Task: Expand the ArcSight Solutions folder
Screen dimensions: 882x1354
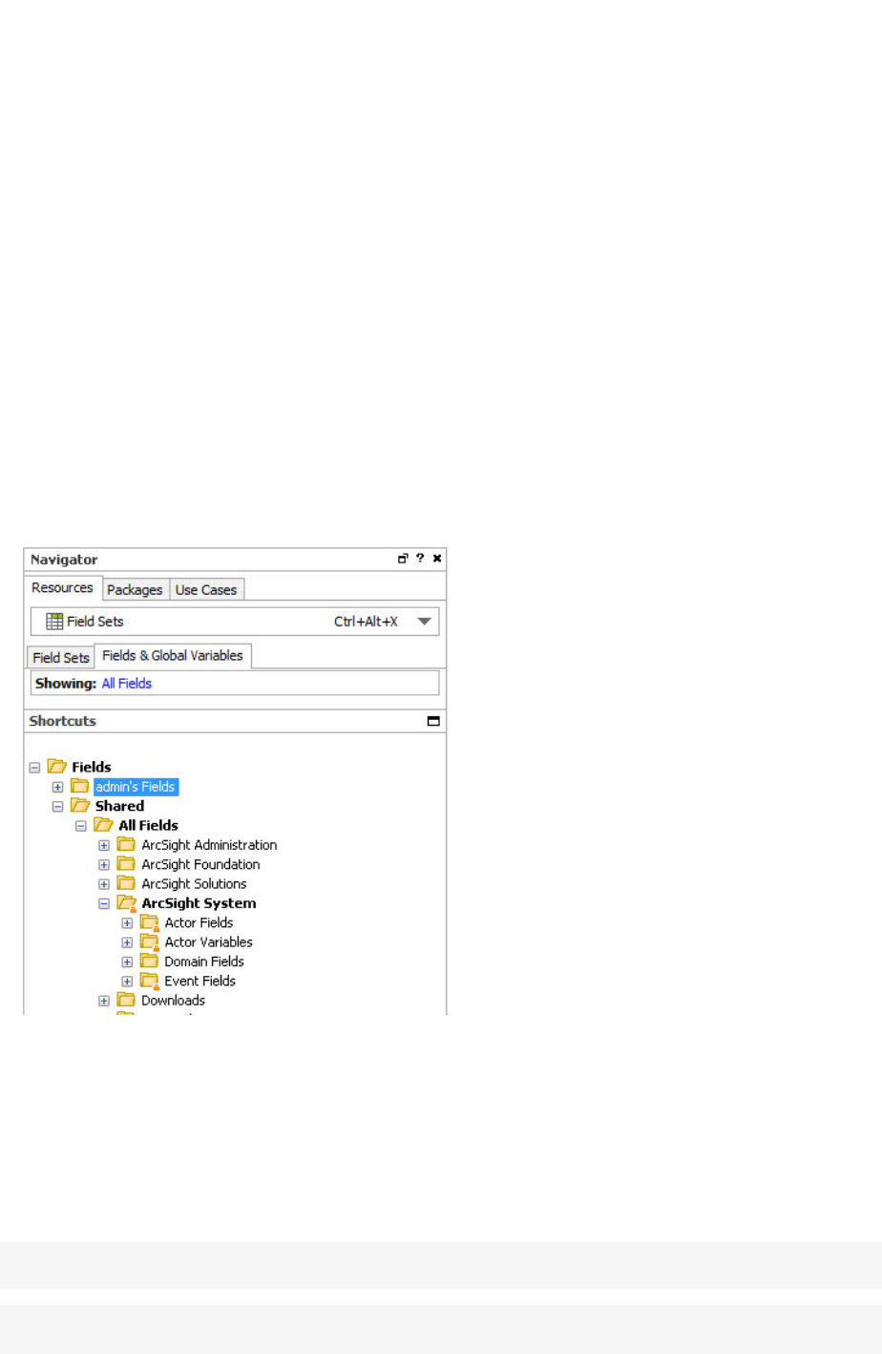Action: [x=104, y=884]
